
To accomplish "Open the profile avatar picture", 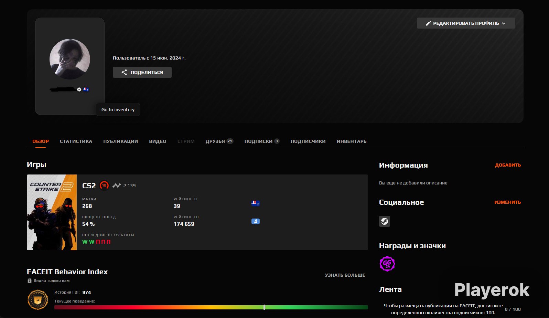I will click(x=70, y=59).
